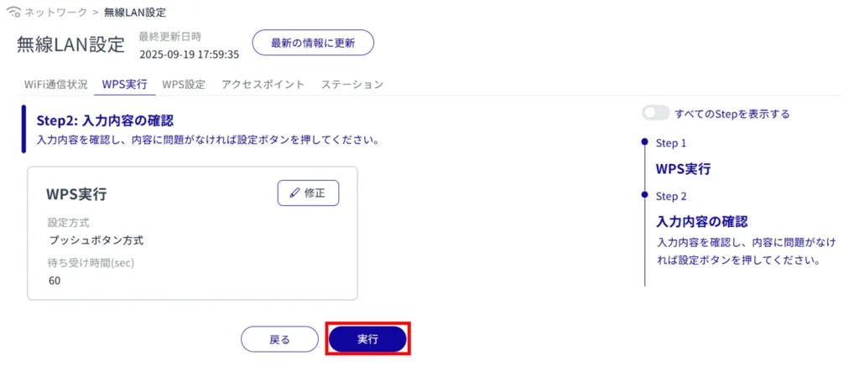Select Step 1 marker dot
Image resolution: width=859 pixels, height=376 pixels.
click(x=644, y=142)
